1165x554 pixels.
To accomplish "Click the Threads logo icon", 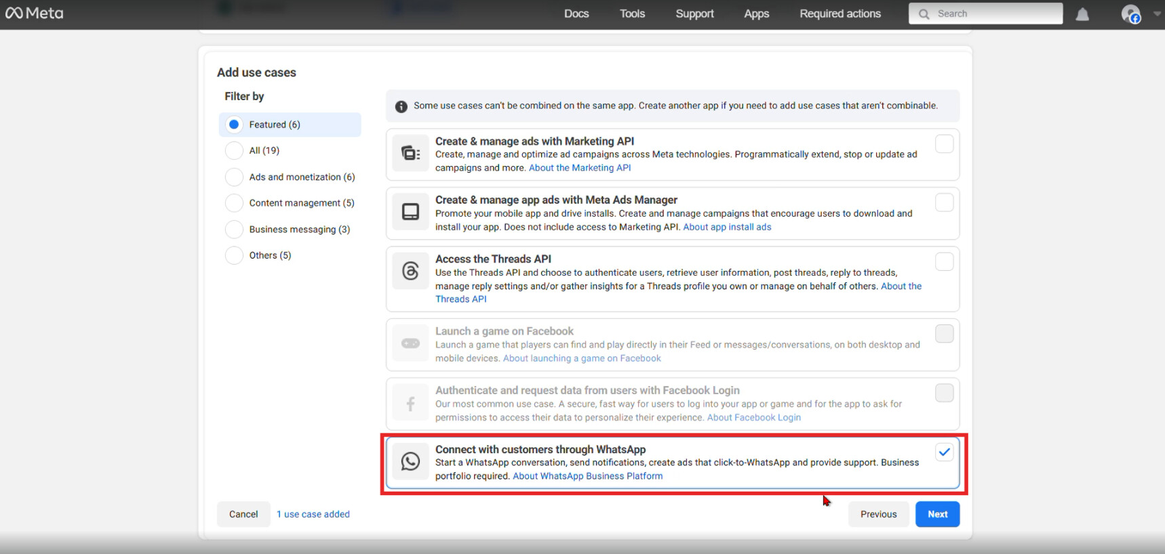I will tap(410, 272).
